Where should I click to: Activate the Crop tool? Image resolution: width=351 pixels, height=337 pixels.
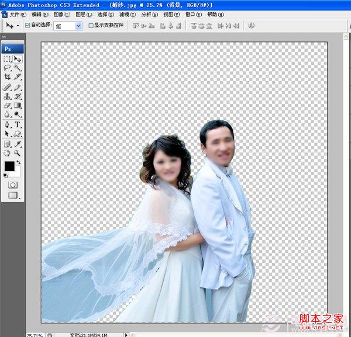pos(7,77)
